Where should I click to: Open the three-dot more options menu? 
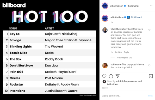pos(151,6)
